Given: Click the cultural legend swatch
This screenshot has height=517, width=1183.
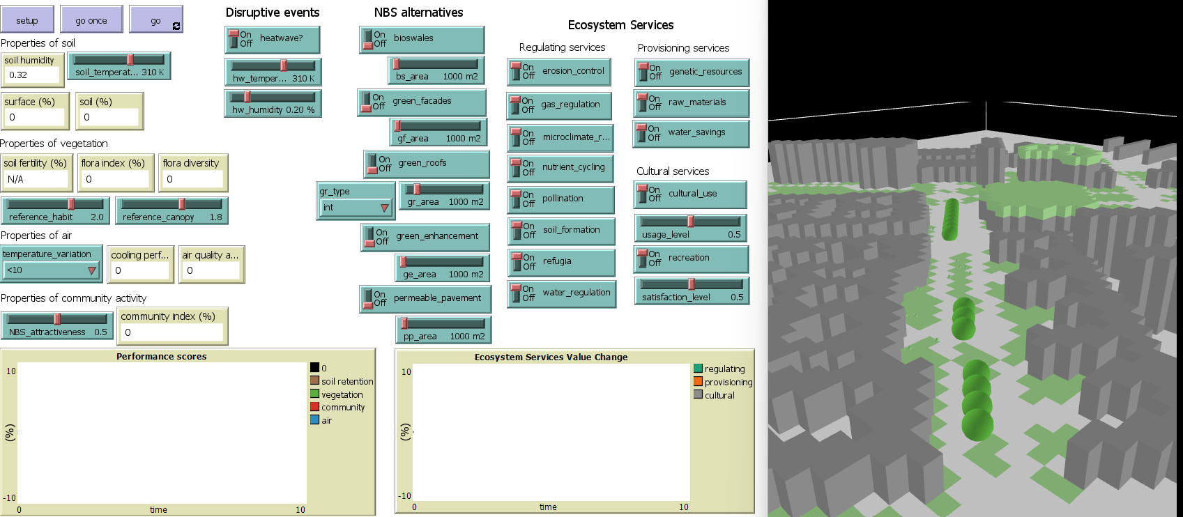Looking at the screenshot, I should (698, 394).
